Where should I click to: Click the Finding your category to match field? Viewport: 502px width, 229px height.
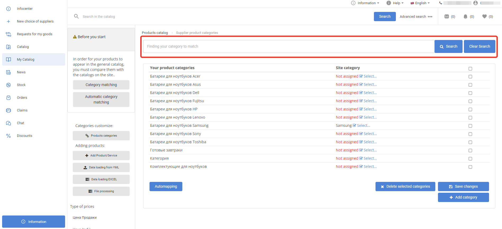pyautogui.click(x=288, y=46)
